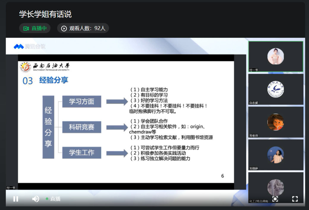
Task: Pause the live stream playback
Action: click(x=16, y=199)
